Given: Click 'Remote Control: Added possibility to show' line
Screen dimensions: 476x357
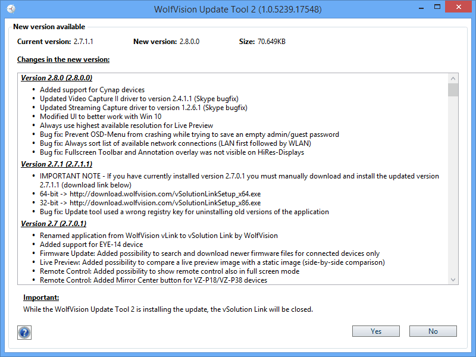Looking at the screenshot, I should pos(170,271).
